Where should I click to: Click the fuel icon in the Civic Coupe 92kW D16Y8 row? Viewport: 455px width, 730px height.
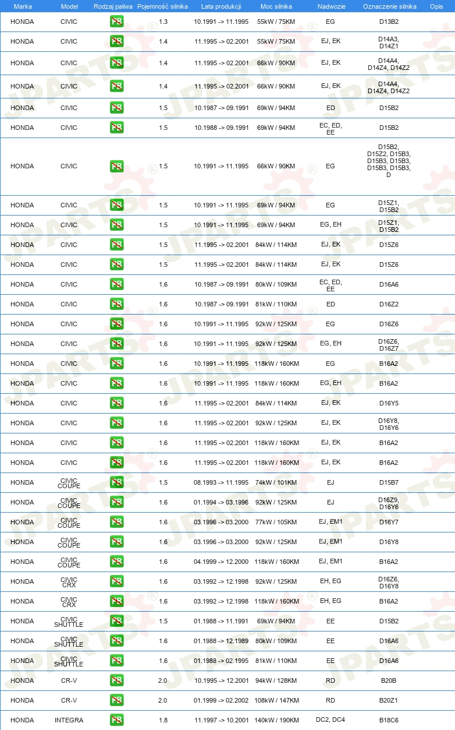(x=116, y=542)
